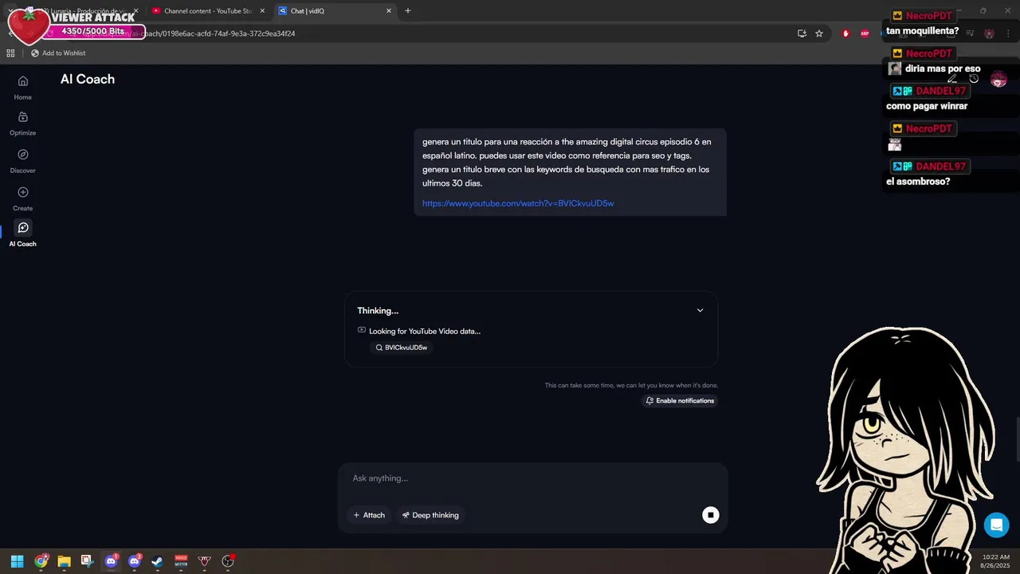This screenshot has width=1020, height=574.
Task: Open Steam from the taskbar
Action: 157,561
